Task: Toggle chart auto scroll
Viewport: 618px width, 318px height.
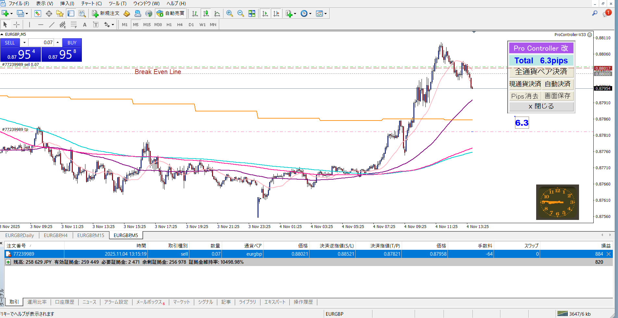Action: pyautogui.click(x=265, y=14)
